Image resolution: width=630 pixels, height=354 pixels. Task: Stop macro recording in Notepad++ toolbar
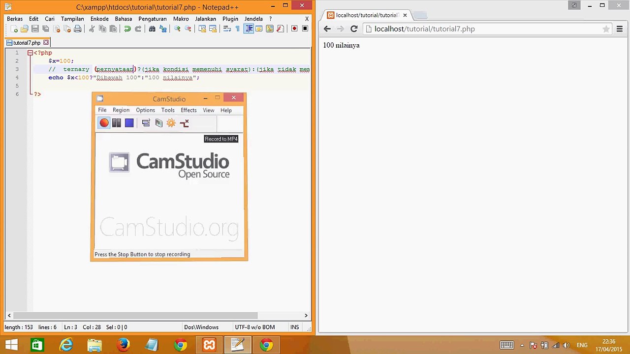click(x=305, y=29)
